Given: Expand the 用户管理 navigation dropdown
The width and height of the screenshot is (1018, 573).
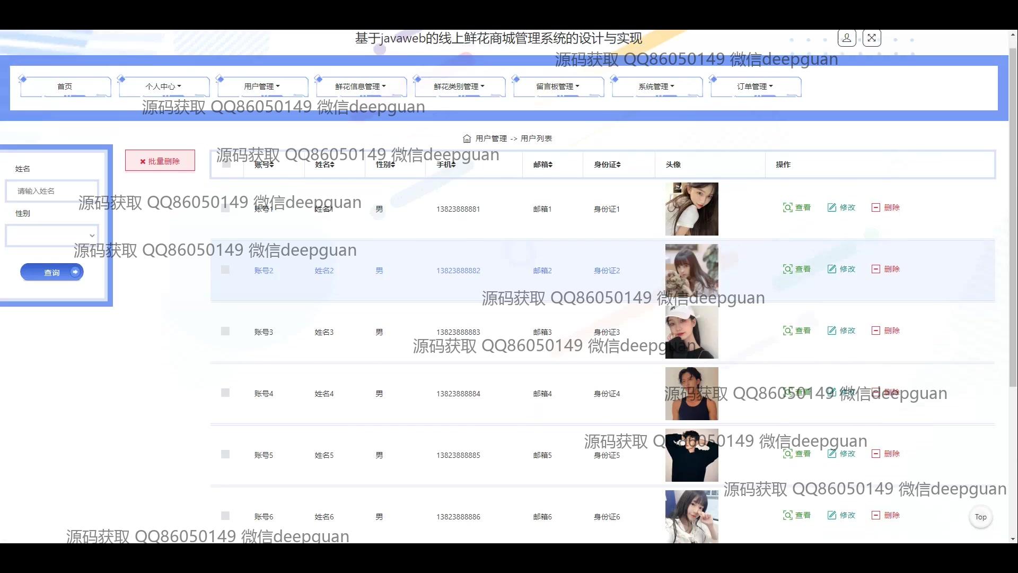Looking at the screenshot, I should (x=262, y=86).
